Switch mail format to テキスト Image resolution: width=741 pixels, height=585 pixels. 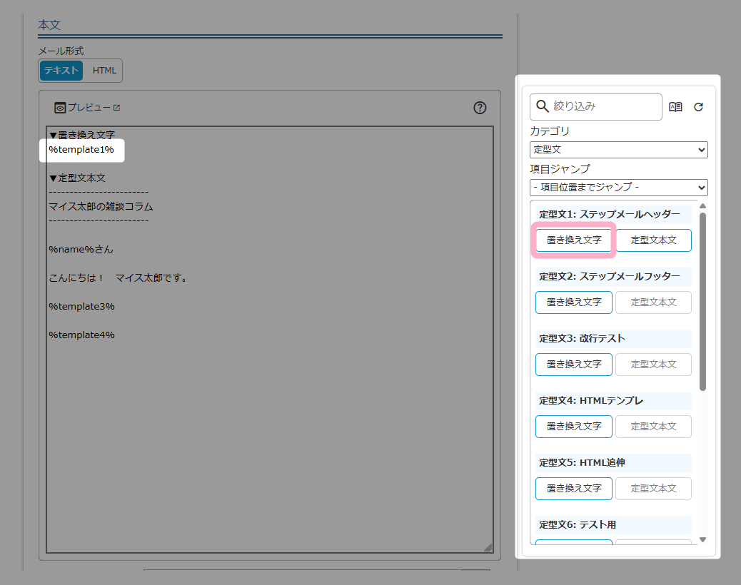pos(61,71)
